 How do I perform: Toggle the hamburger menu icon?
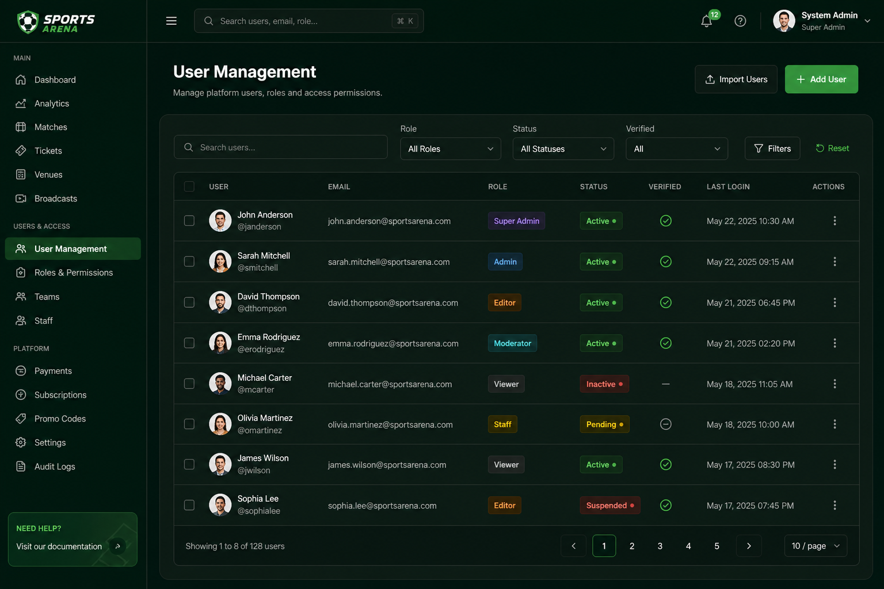(171, 21)
